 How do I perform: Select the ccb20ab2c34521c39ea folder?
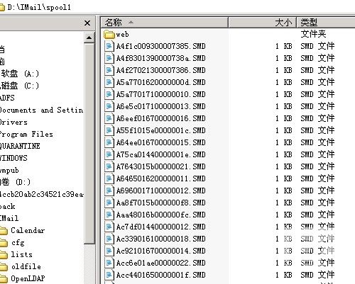pos(42,195)
